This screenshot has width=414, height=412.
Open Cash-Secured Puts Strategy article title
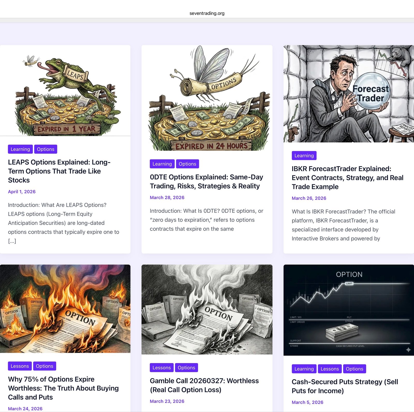point(345,386)
